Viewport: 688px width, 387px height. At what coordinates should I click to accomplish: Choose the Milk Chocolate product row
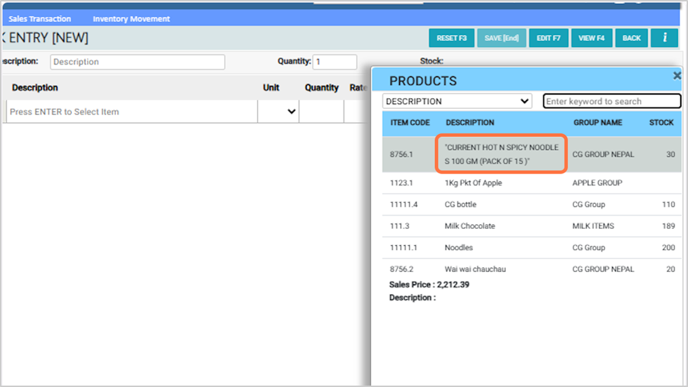pyautogui.click(x=469, y=226)
